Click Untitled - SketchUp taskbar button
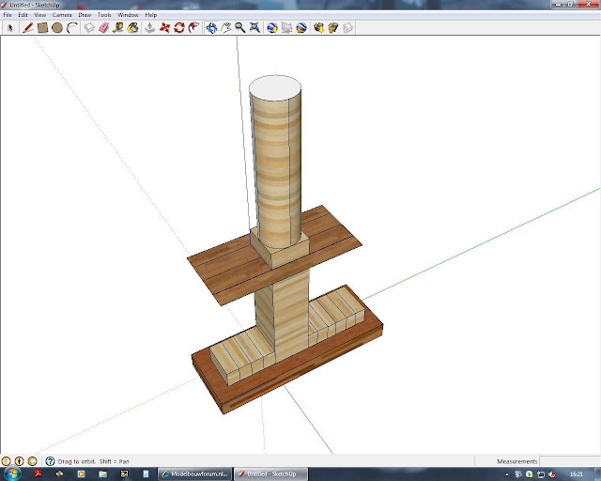This screenshot has height=481, width=601. pos(270,474)
